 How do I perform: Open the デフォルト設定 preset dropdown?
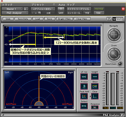[43, 9]
